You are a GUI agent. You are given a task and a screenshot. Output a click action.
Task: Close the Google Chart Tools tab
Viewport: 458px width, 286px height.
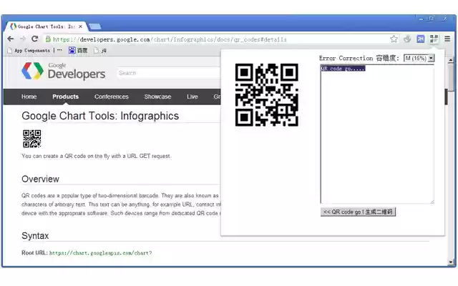[x=81, y=26]
